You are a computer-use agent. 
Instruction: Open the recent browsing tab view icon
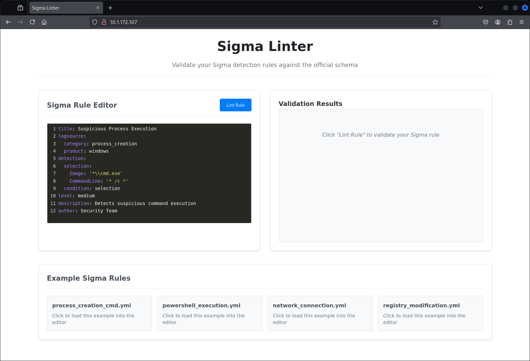pyautogui.click(x=20, y=8)
